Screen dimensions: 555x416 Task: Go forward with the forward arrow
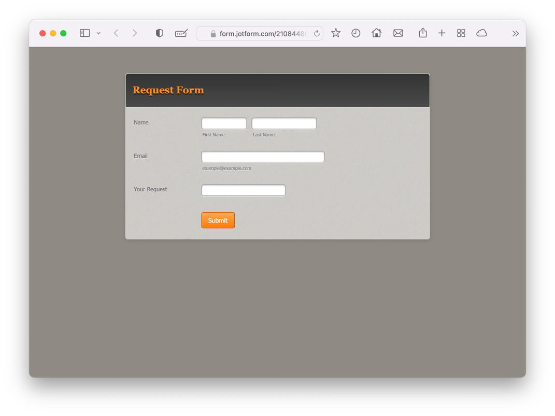click(x=135, y=33)
